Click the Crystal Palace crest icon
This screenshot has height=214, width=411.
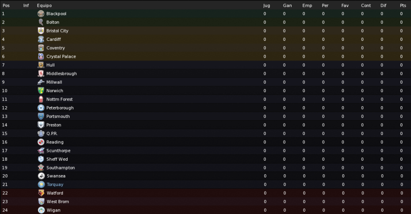click(41, 57)
